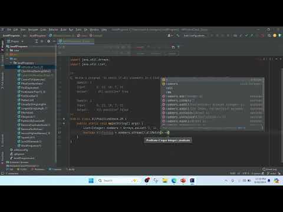
Task: Click the build hammer icon in toolbar
Action: 178,35
